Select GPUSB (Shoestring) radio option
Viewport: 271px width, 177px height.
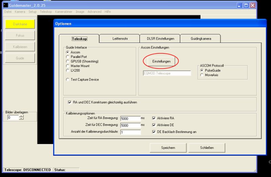[68, 61]
